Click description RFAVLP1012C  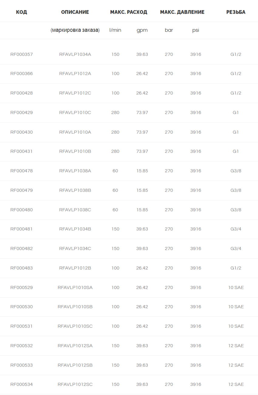[x=75, y=93]
